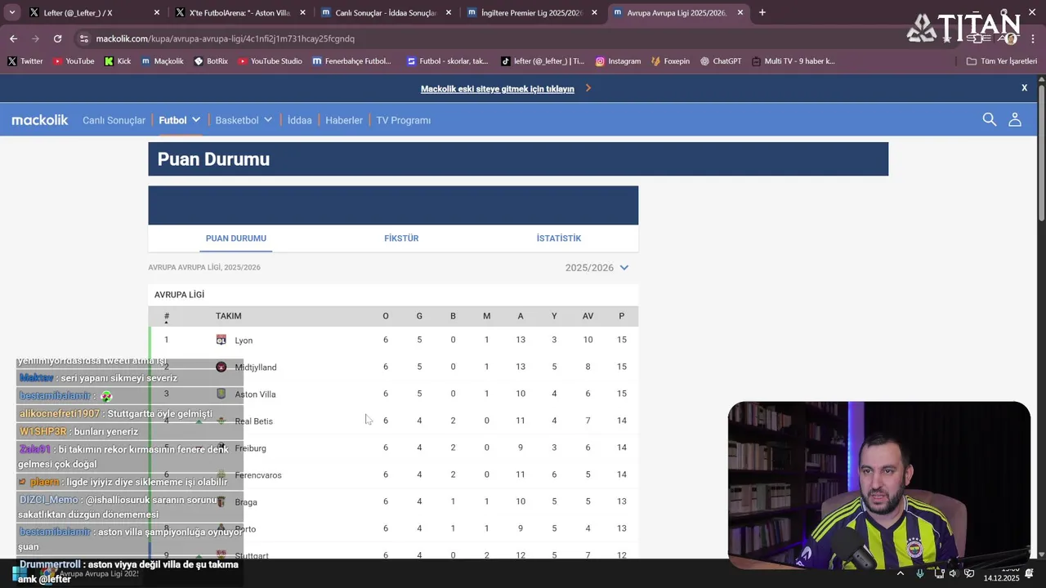Dismiss the old-site banner with X

[1024, 87]
